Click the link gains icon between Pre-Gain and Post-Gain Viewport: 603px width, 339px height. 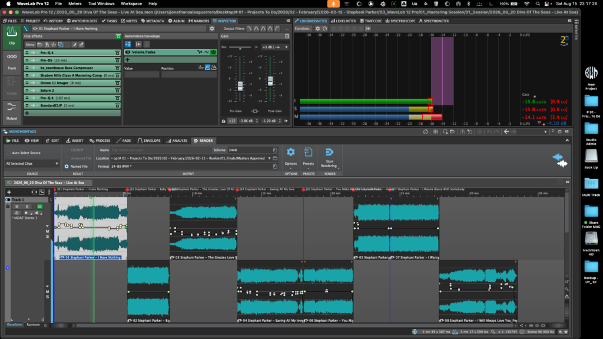tap(254, 111)
